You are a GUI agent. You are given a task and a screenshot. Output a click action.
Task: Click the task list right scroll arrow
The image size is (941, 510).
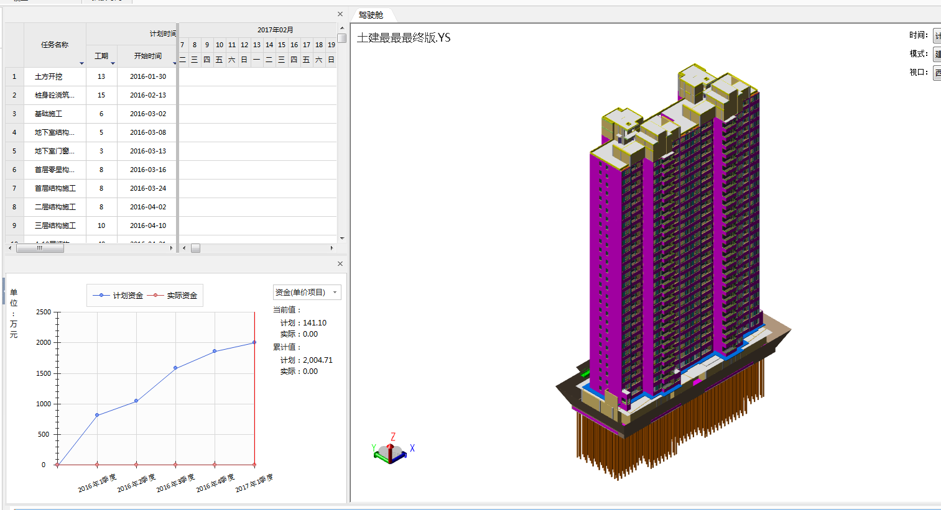[172, 248]
